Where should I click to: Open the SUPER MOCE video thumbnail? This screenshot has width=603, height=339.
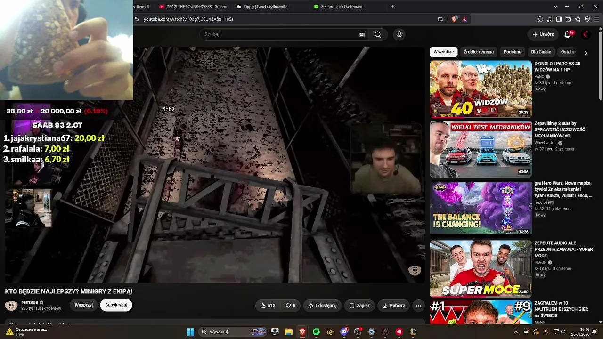[481, 269]
